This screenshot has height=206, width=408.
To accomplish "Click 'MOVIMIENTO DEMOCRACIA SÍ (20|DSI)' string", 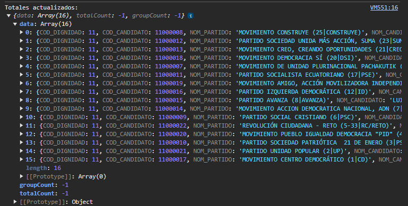I will (x=297, y=58).
